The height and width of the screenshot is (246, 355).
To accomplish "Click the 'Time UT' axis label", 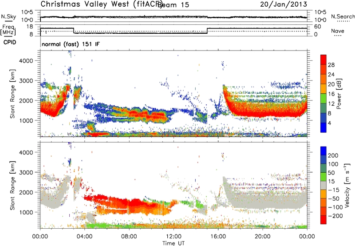I will 174,243.
